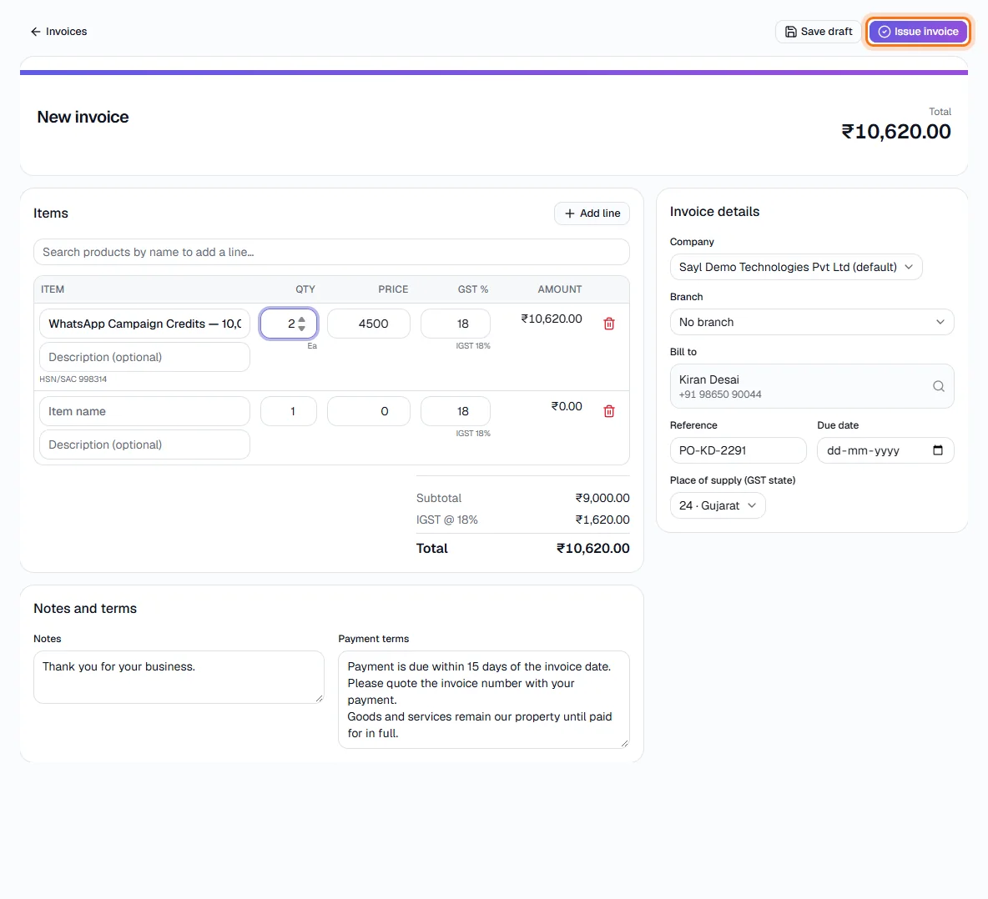Edit GST % on empty second line
This screenshot has width=988, height=899.
[x=456, y=411]
